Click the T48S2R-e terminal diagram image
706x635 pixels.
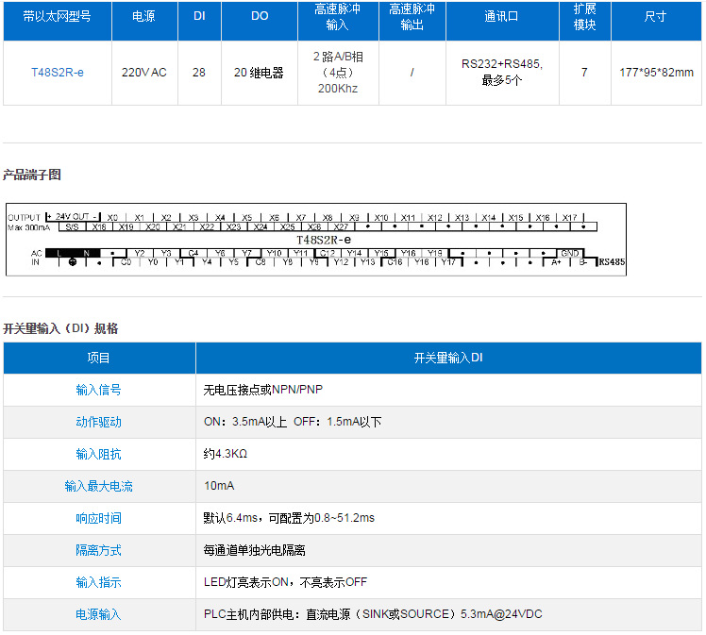coord(316,240)
